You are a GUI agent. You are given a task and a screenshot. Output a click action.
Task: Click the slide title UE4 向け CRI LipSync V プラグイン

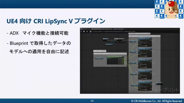click(x=56, y=21)
